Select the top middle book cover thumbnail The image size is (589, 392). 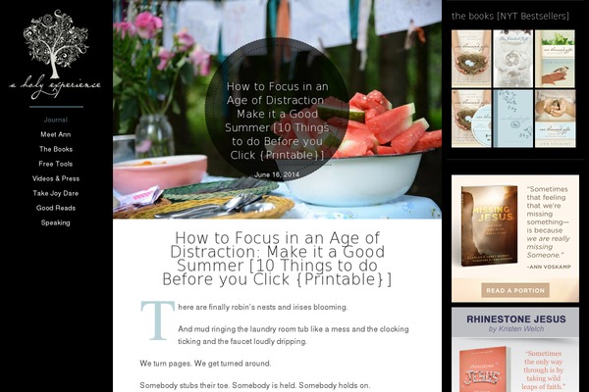coord(512,59)
